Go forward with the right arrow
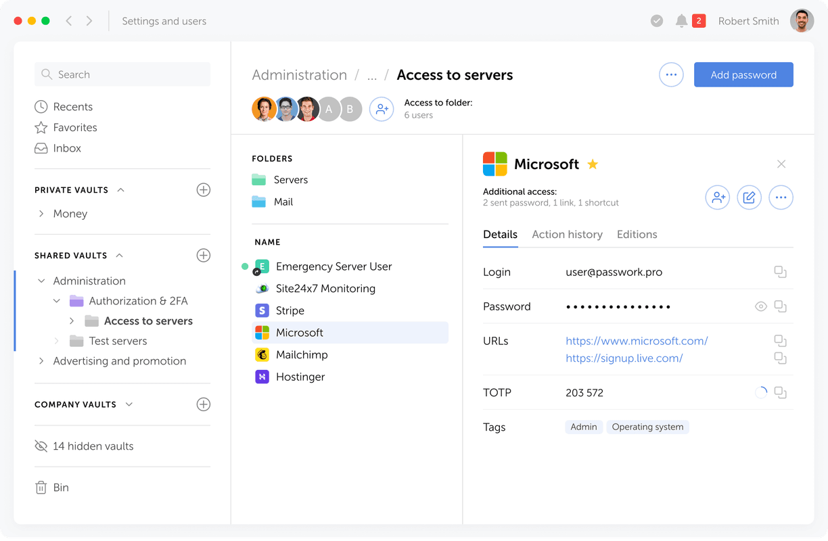Viewport: 828px width, 541px height. (89, 21)
